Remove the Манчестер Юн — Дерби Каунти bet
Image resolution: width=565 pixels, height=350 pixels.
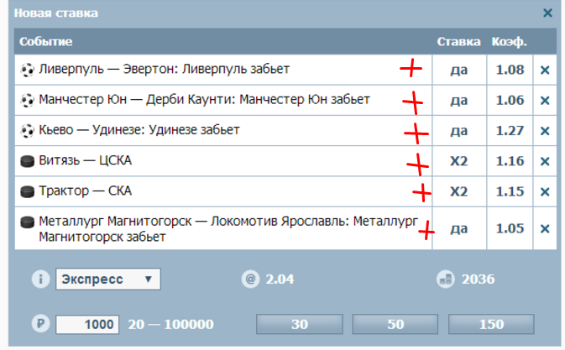point(544,101)
